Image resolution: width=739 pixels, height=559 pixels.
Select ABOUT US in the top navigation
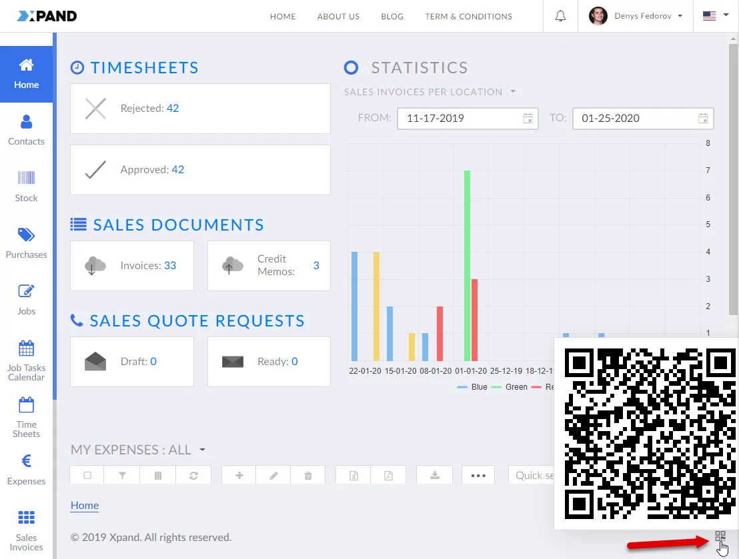[338, 16]
